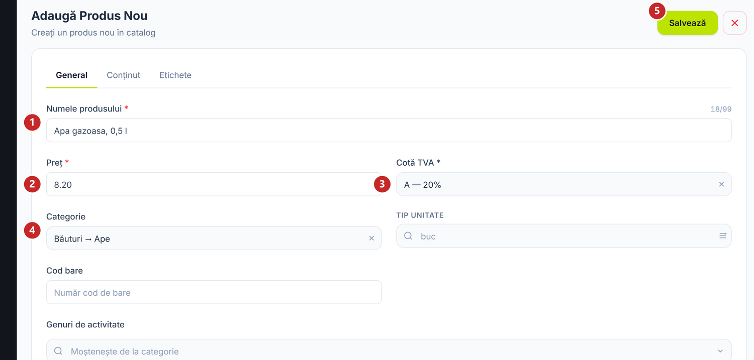The image size is (754, 360).
Task: Clear the Categorie selection
Action: click(371, 238)
